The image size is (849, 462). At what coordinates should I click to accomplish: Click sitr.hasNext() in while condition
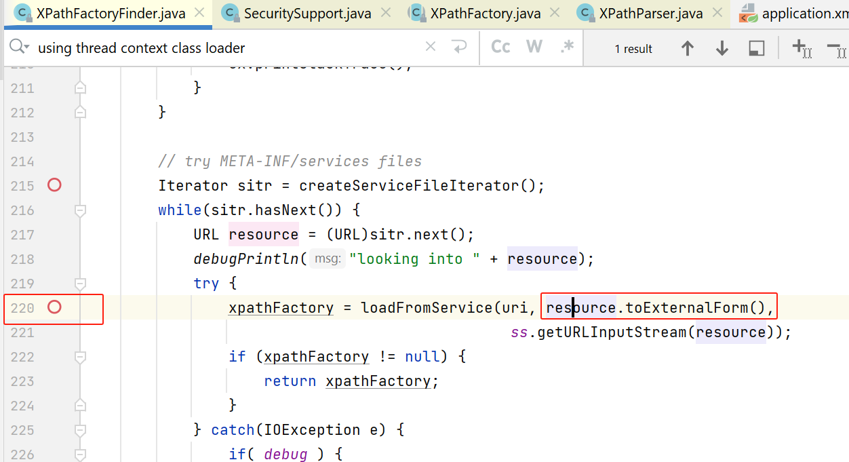[281, 210]
